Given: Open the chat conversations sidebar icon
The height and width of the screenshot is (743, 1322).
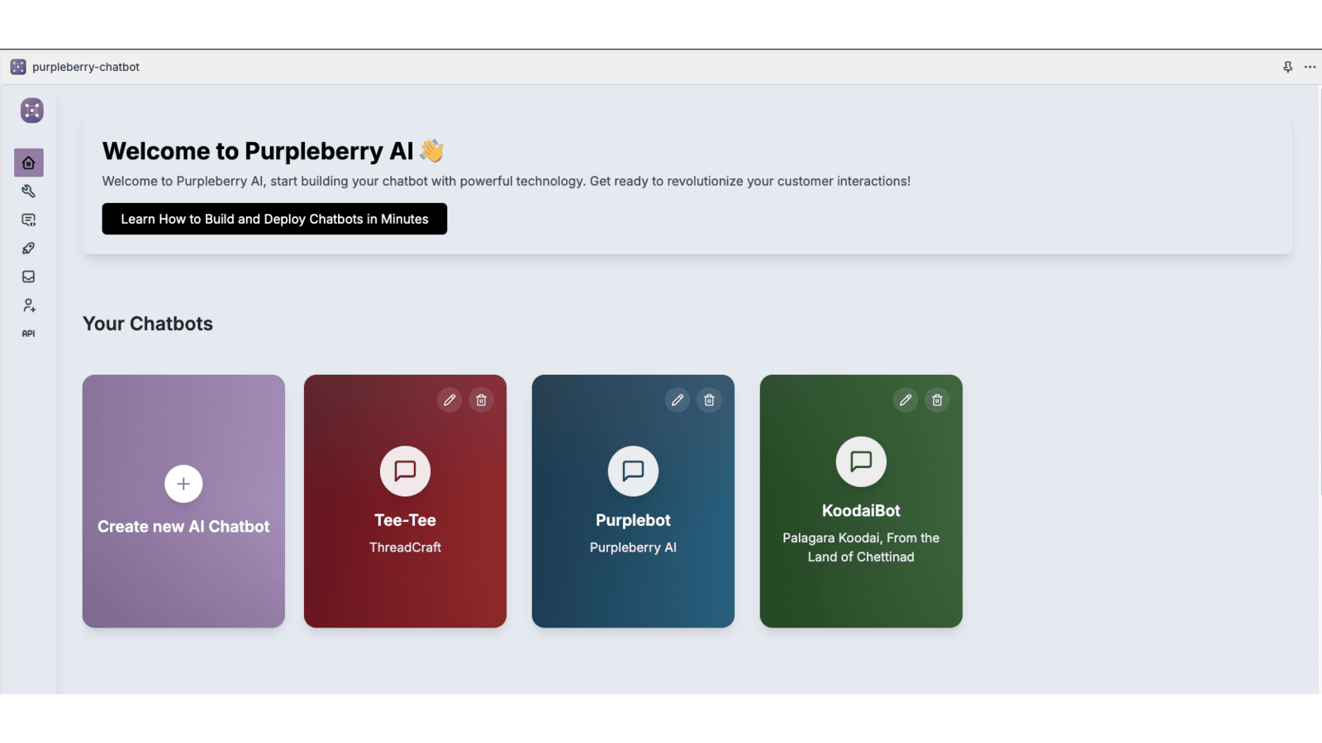Looking at the screenshot, I should [29, 220].
